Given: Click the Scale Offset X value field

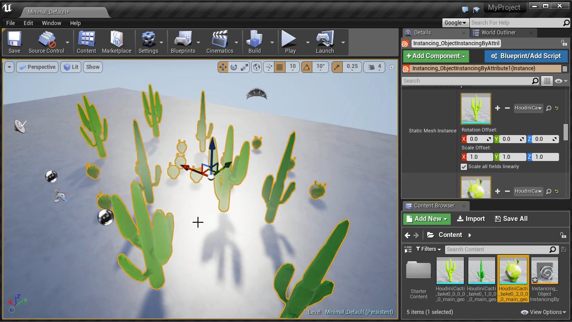Looking at the screenshot, I should tap(480, 157).
